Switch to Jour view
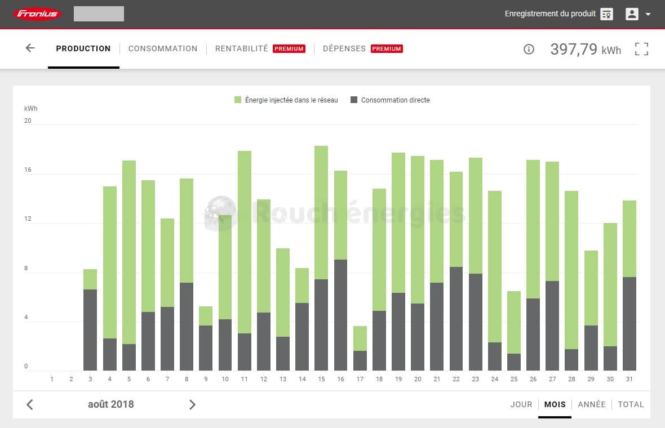 tap(521, 404)
